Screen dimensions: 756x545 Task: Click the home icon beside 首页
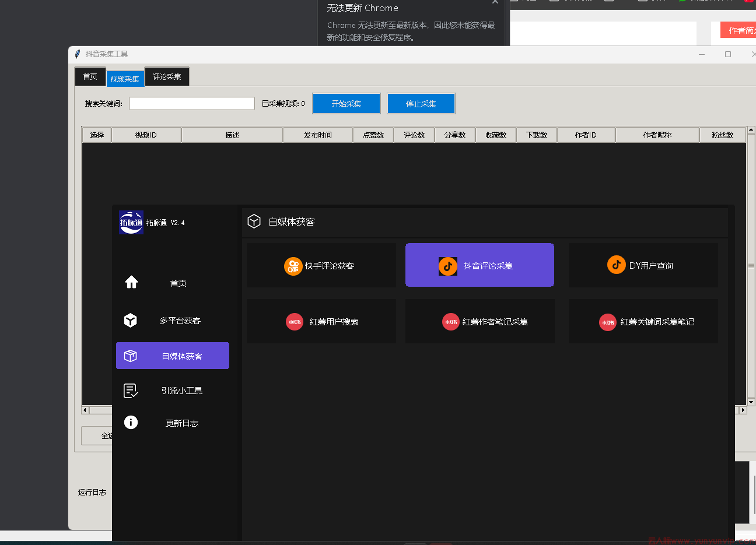(131, 282)
